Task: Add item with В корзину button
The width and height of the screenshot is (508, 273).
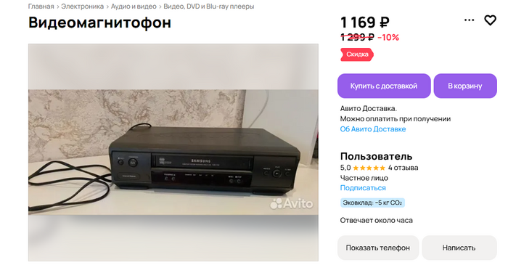Action: (x=465, y=86)
